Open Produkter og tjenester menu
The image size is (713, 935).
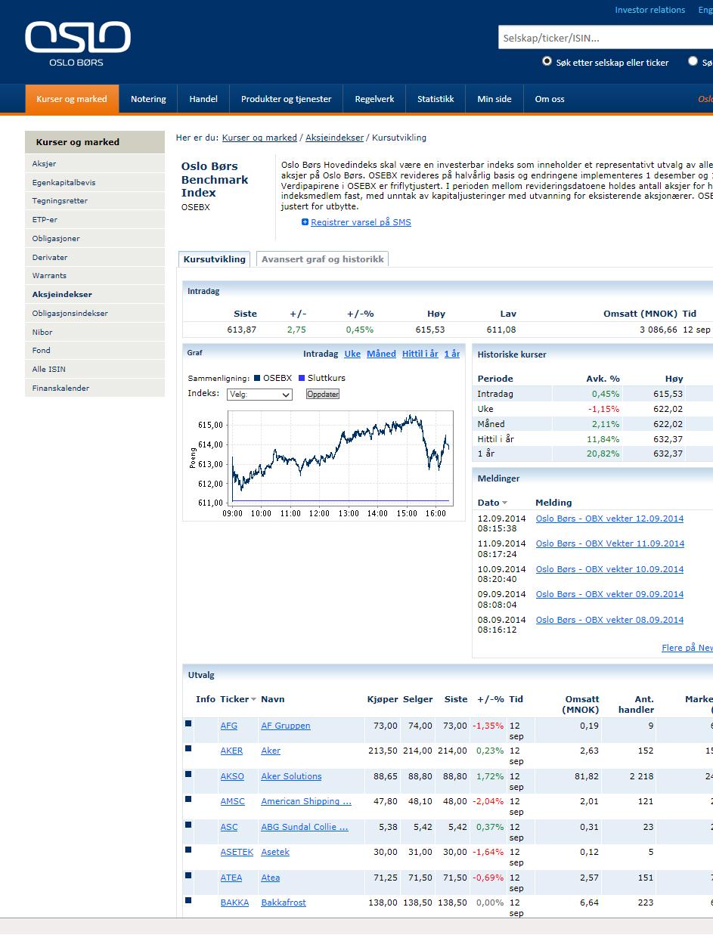coord(286,99)
